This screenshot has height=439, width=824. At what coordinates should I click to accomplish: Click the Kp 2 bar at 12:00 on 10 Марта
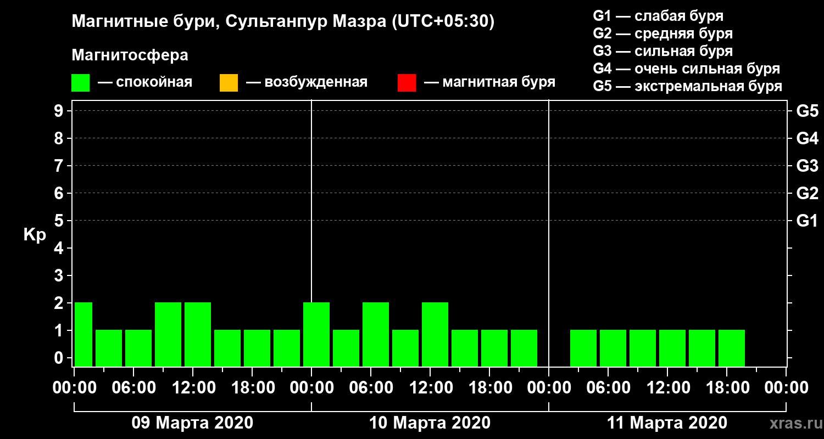pos(435,334)
